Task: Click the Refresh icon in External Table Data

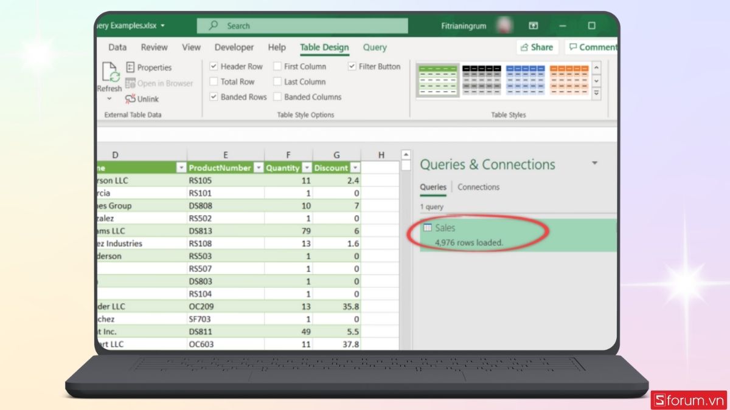Action: [x=110, y=73]
